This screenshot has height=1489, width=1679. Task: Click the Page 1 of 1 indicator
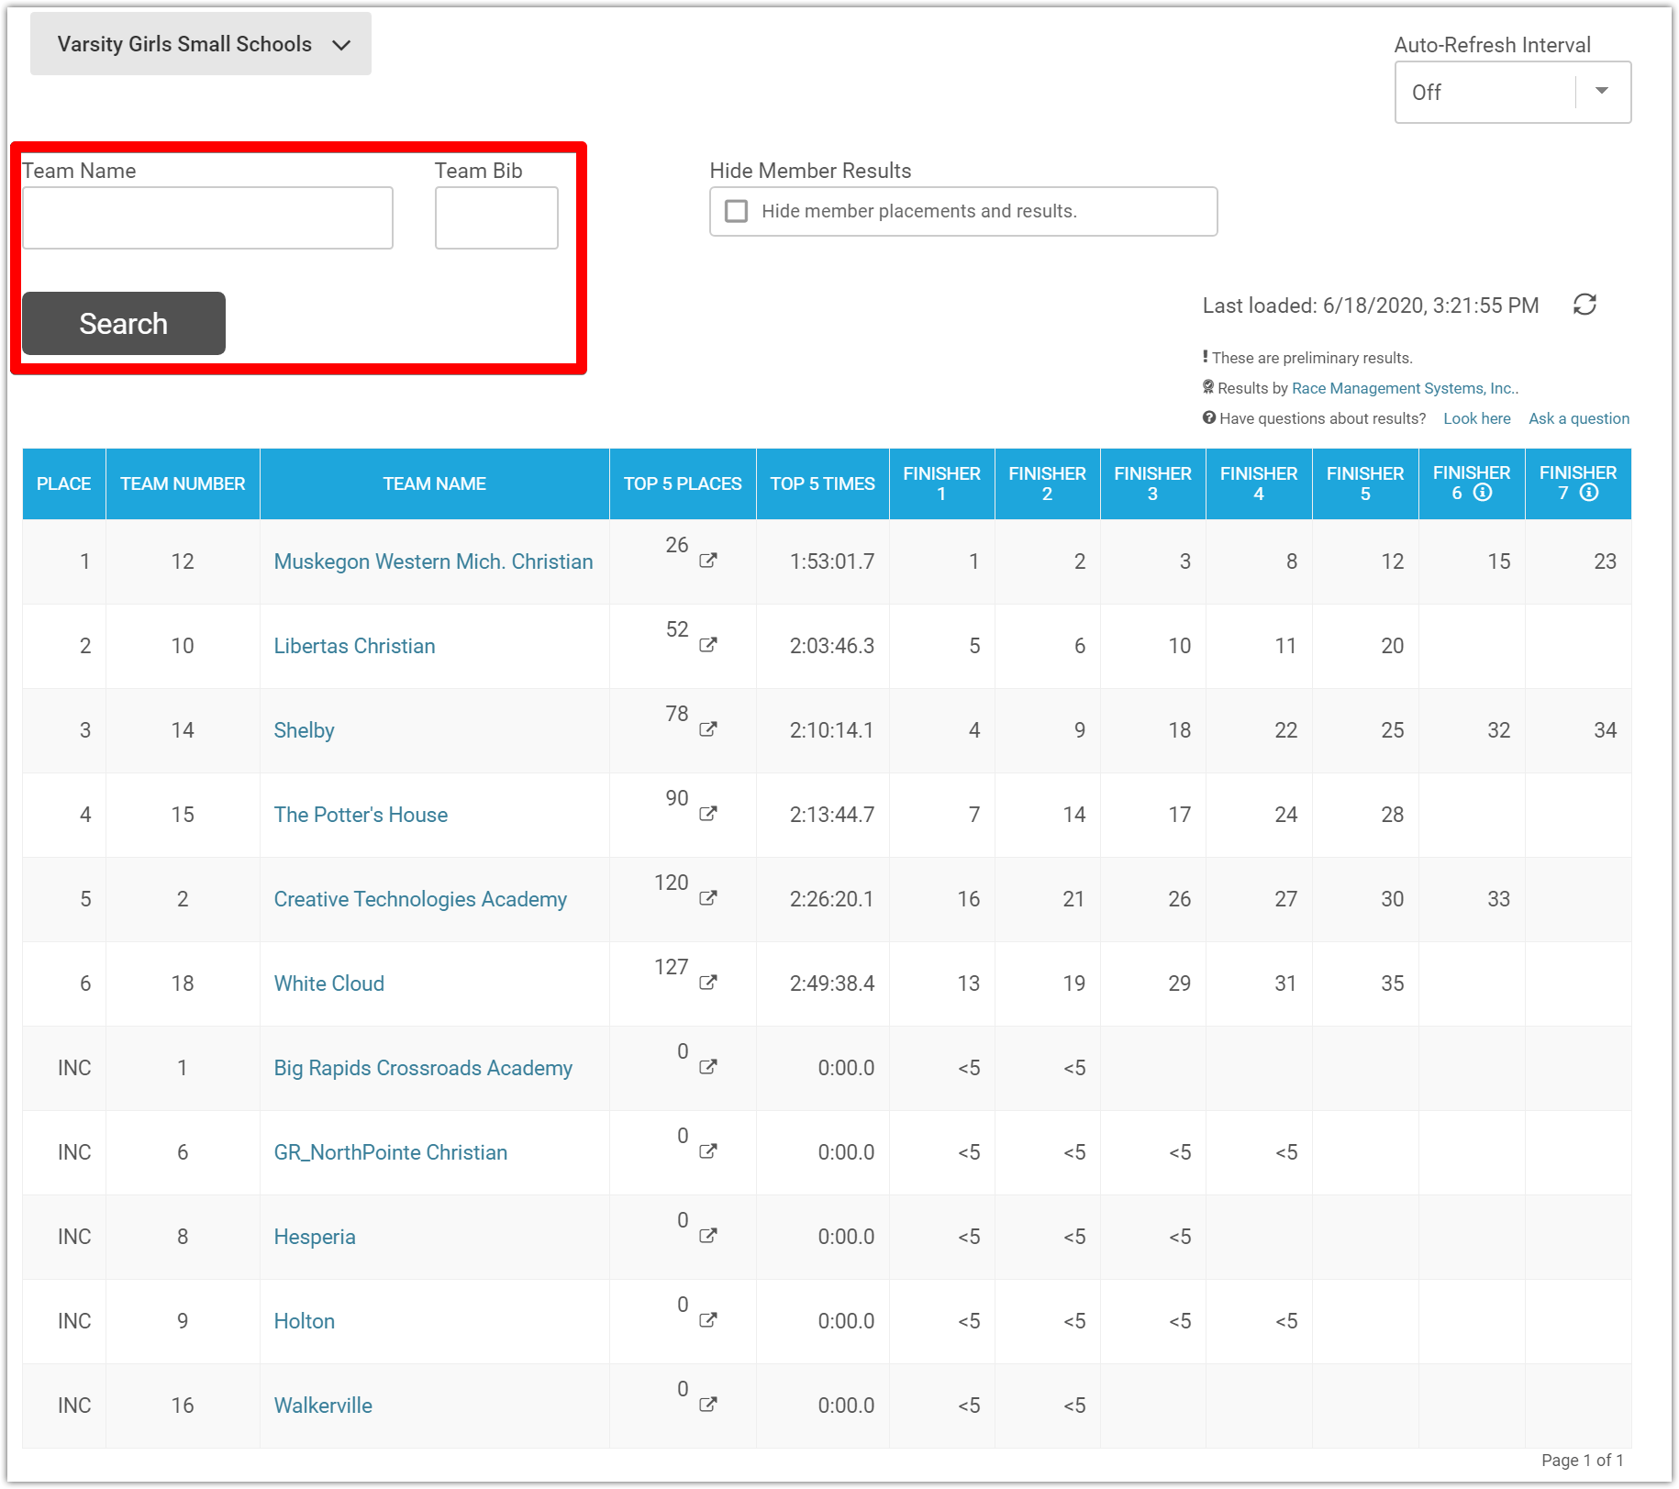point(1583,1460)
